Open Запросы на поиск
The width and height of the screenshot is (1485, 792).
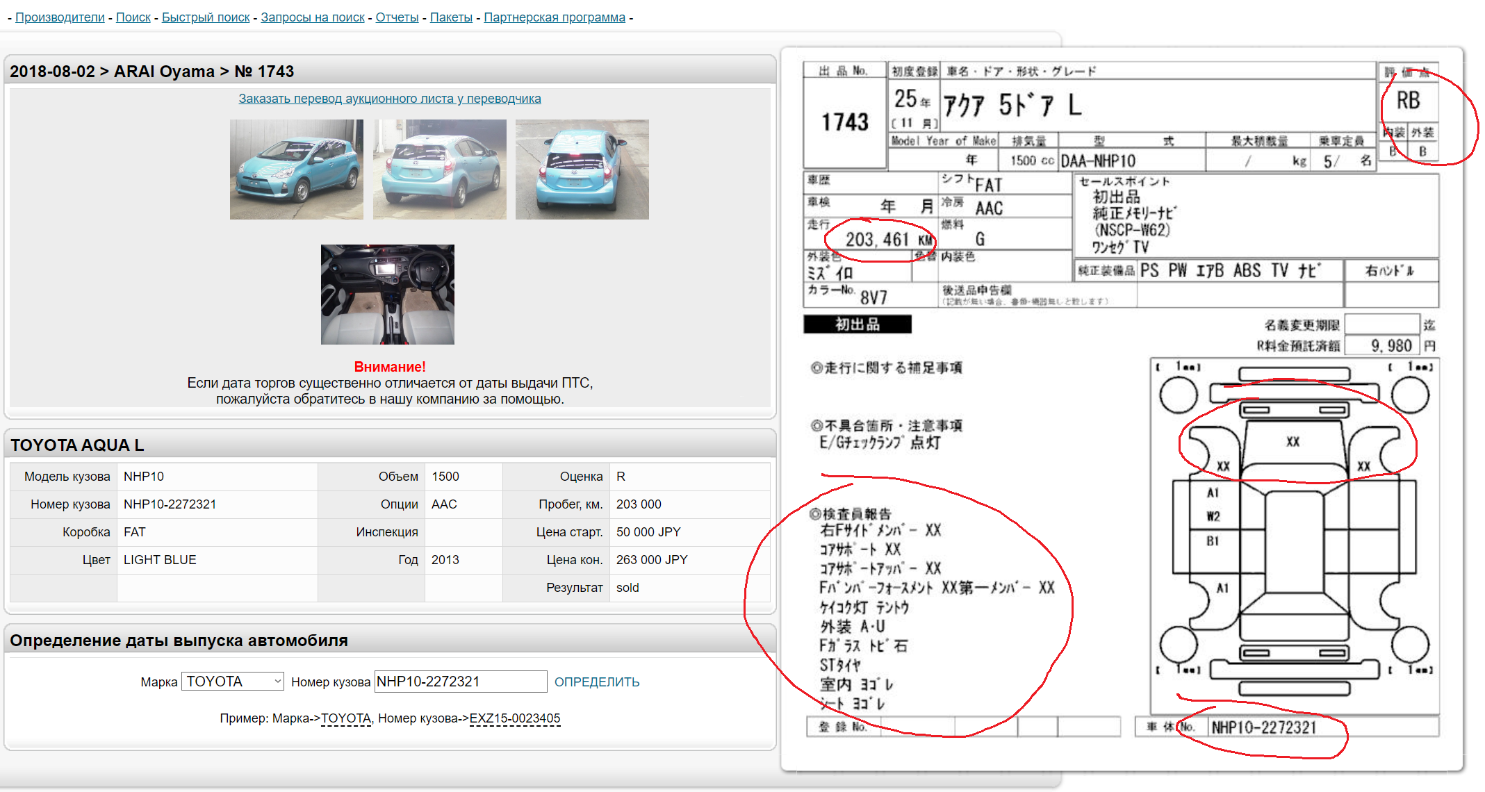tap(313, 17)
